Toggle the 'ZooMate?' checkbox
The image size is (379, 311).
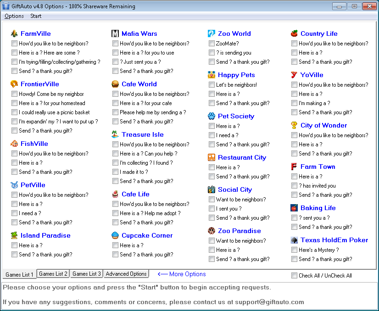pyautogui.click(x=212, y=43)
